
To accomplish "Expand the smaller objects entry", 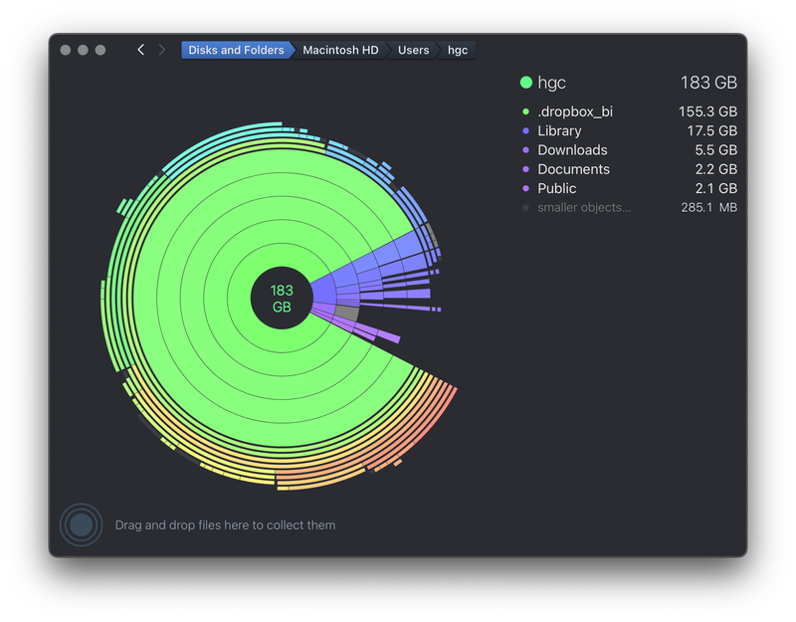I will point(584,208).
